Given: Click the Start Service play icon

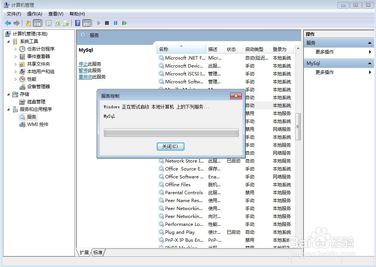Looking at the screenshot, I should point(99,23).
